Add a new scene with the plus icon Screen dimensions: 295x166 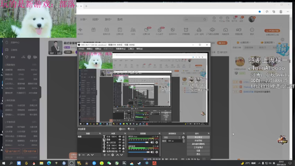(x=79, y=155)
